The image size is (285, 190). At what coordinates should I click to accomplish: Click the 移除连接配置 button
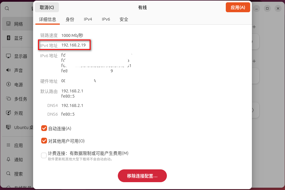142,176
